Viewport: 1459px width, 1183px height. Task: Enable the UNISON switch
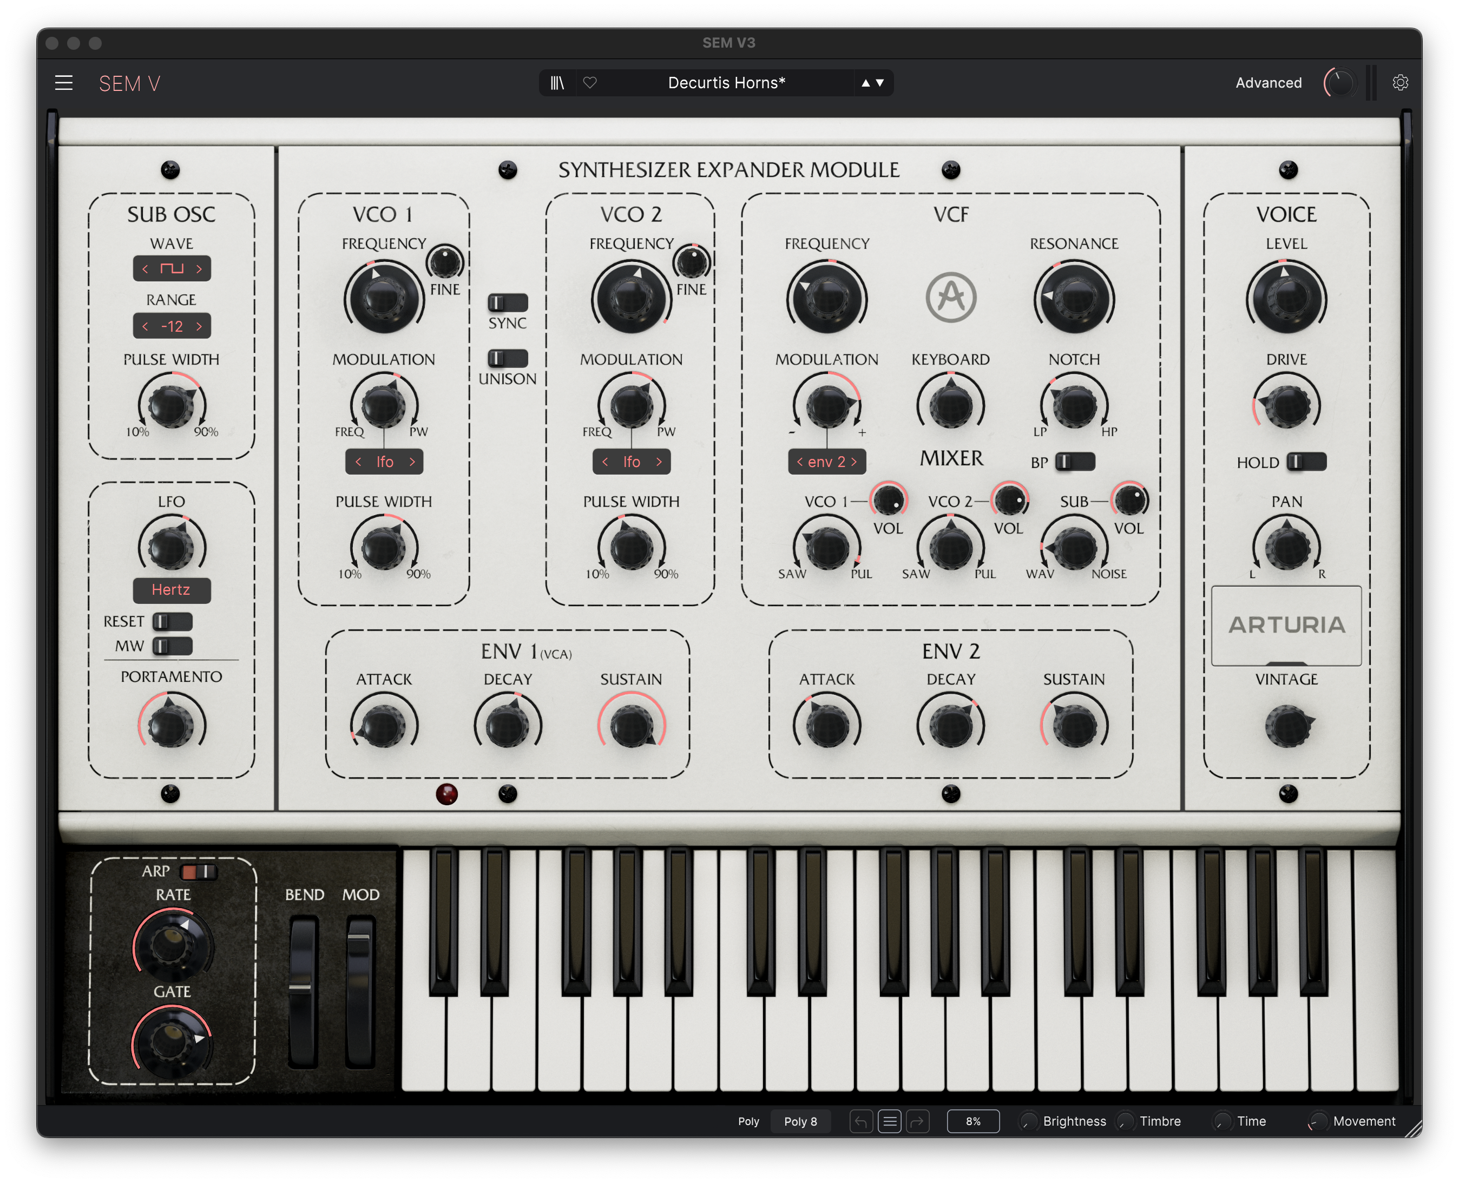point(508,358)
